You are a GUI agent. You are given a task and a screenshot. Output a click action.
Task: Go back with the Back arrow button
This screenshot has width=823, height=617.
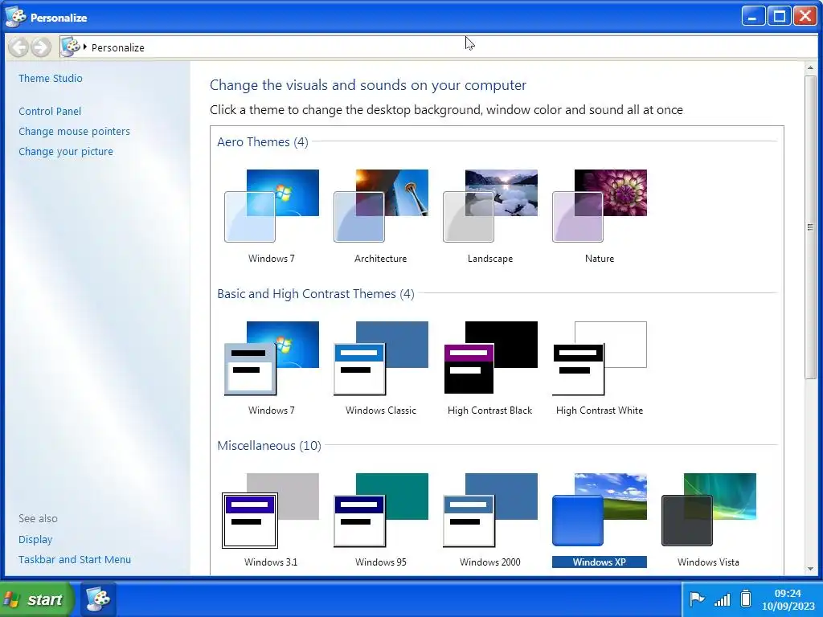click(18, 47)
